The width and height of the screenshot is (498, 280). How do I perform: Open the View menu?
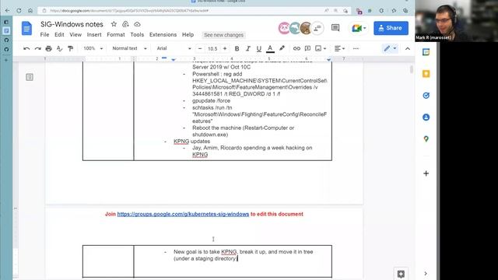point(75,34)
